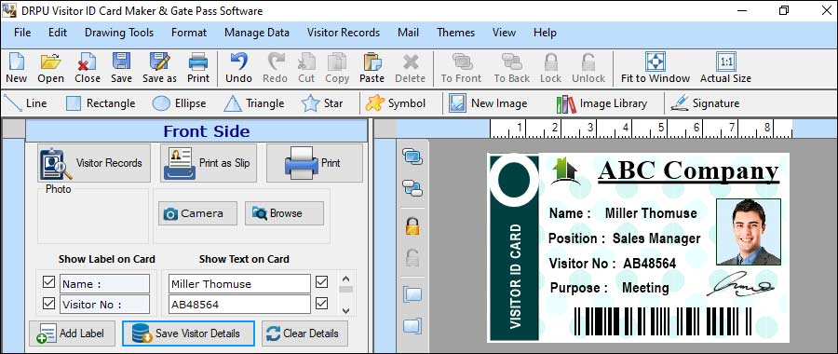Click the Print as Slip button
838x354 pixels.
[209, 163]
